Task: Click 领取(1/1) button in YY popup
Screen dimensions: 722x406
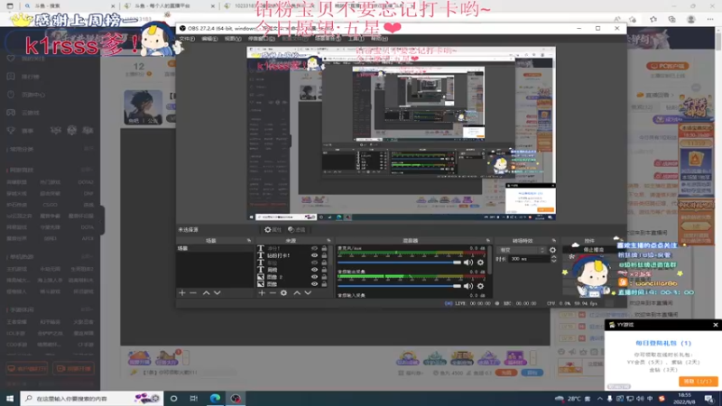Action: coord(698,381)
